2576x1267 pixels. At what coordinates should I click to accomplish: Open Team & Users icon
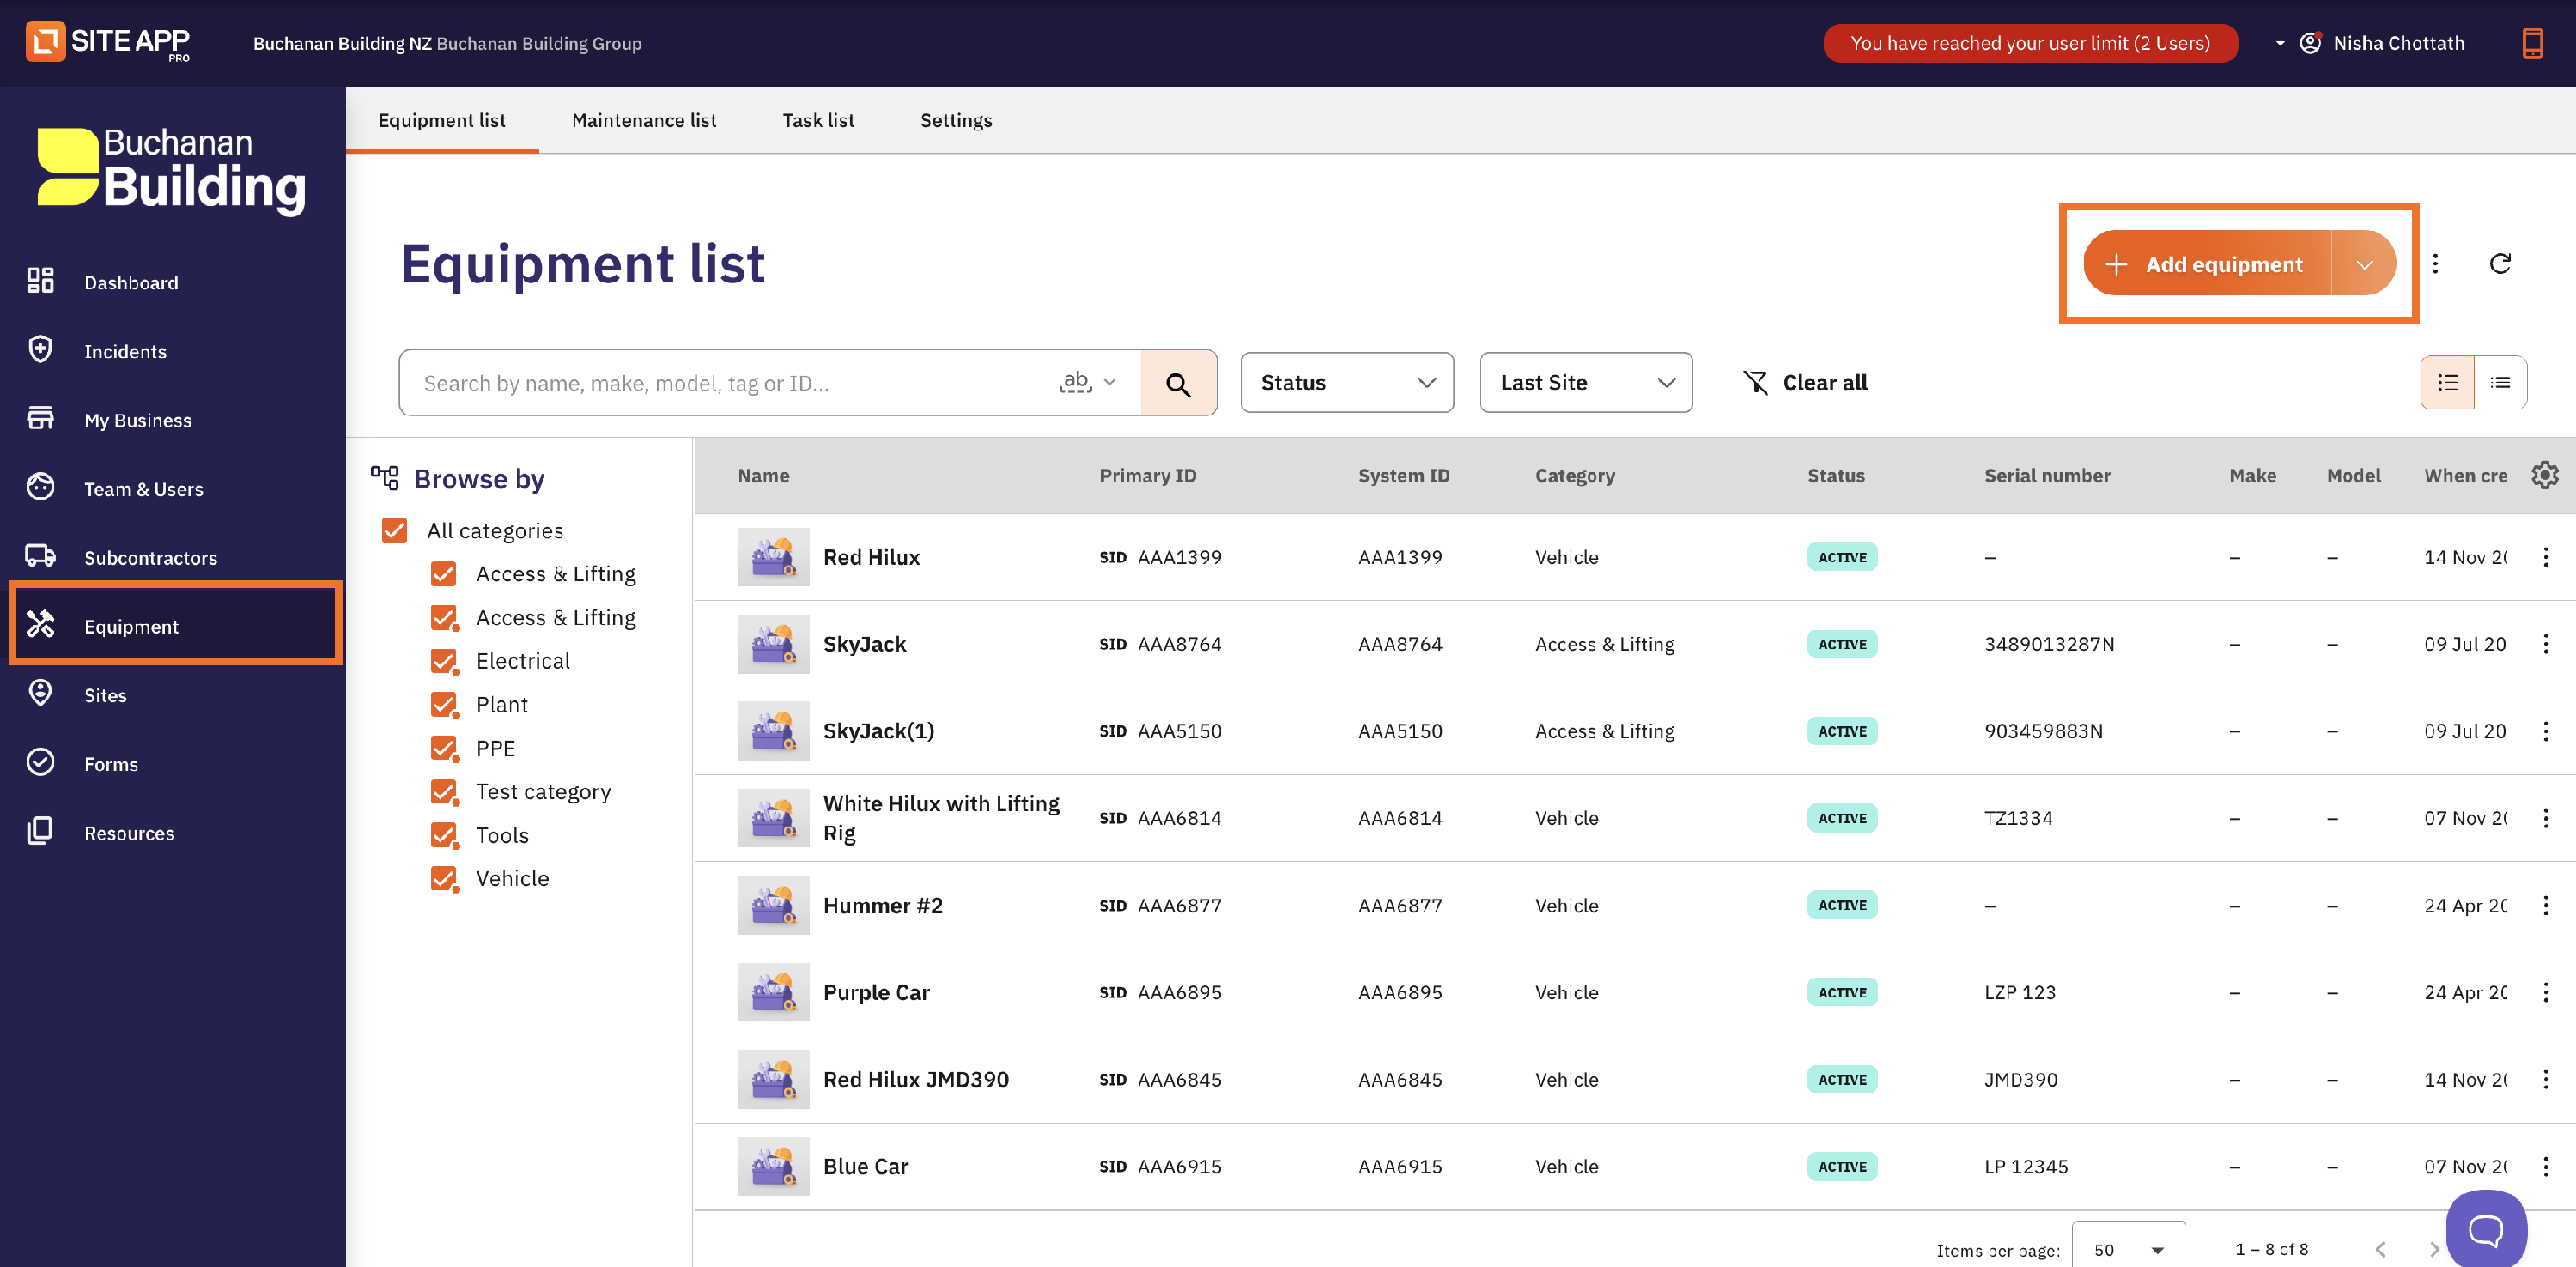(x=40, y=488)
